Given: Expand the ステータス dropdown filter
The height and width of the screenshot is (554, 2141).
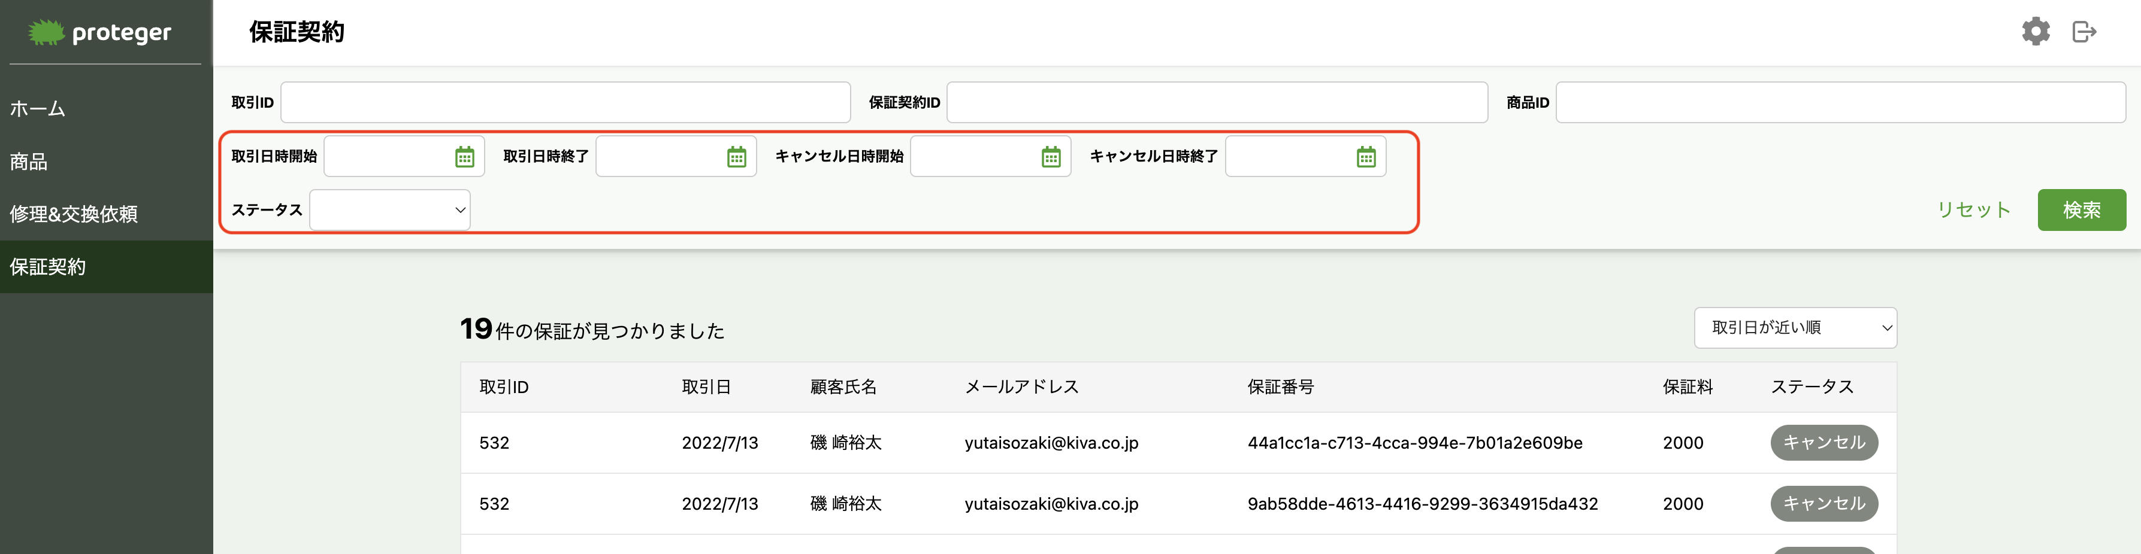Looking at the screenshot, I should (390, 210).
